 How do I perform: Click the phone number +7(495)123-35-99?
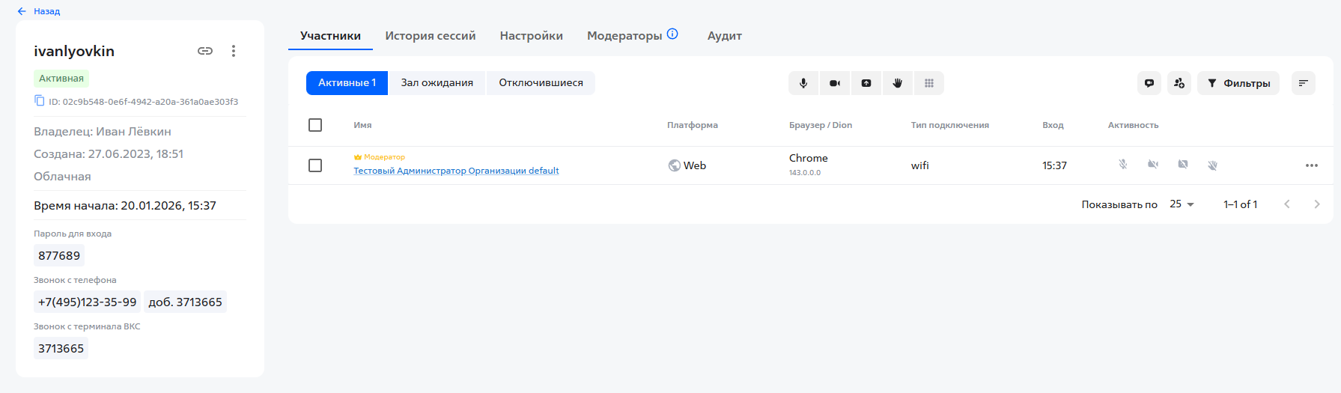coord(87,302)
